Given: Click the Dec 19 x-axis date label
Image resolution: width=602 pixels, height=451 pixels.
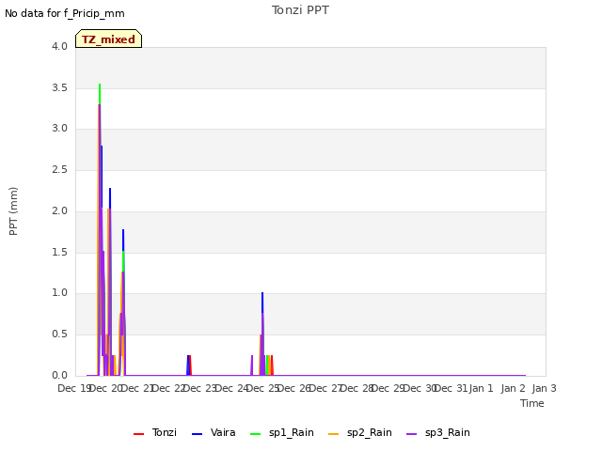Looking at the screenshot, I should [74, 388].
